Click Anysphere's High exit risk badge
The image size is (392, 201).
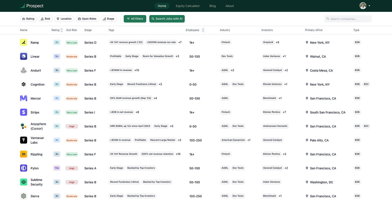pyautogui.click(x=72, y=126)
